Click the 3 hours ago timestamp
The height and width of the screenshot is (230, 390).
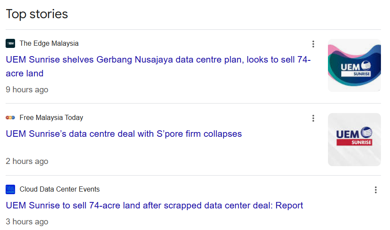point(27,222)
